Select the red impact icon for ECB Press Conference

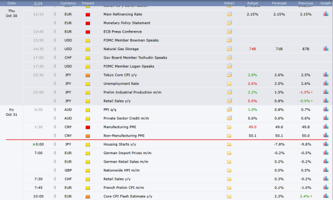[x=88, y=32]
